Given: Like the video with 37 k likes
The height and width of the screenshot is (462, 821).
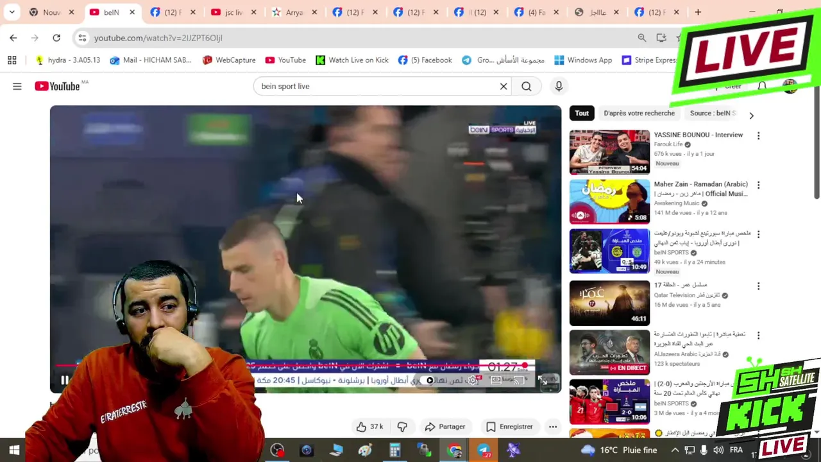Looking at the screenshot, I should coord(370,427).
